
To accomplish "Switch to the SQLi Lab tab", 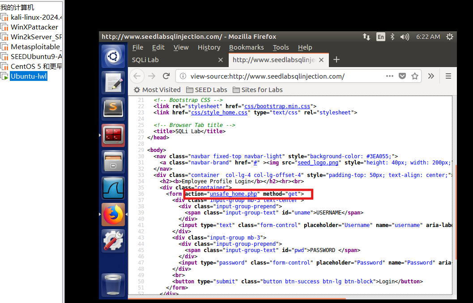I will 178,60.
